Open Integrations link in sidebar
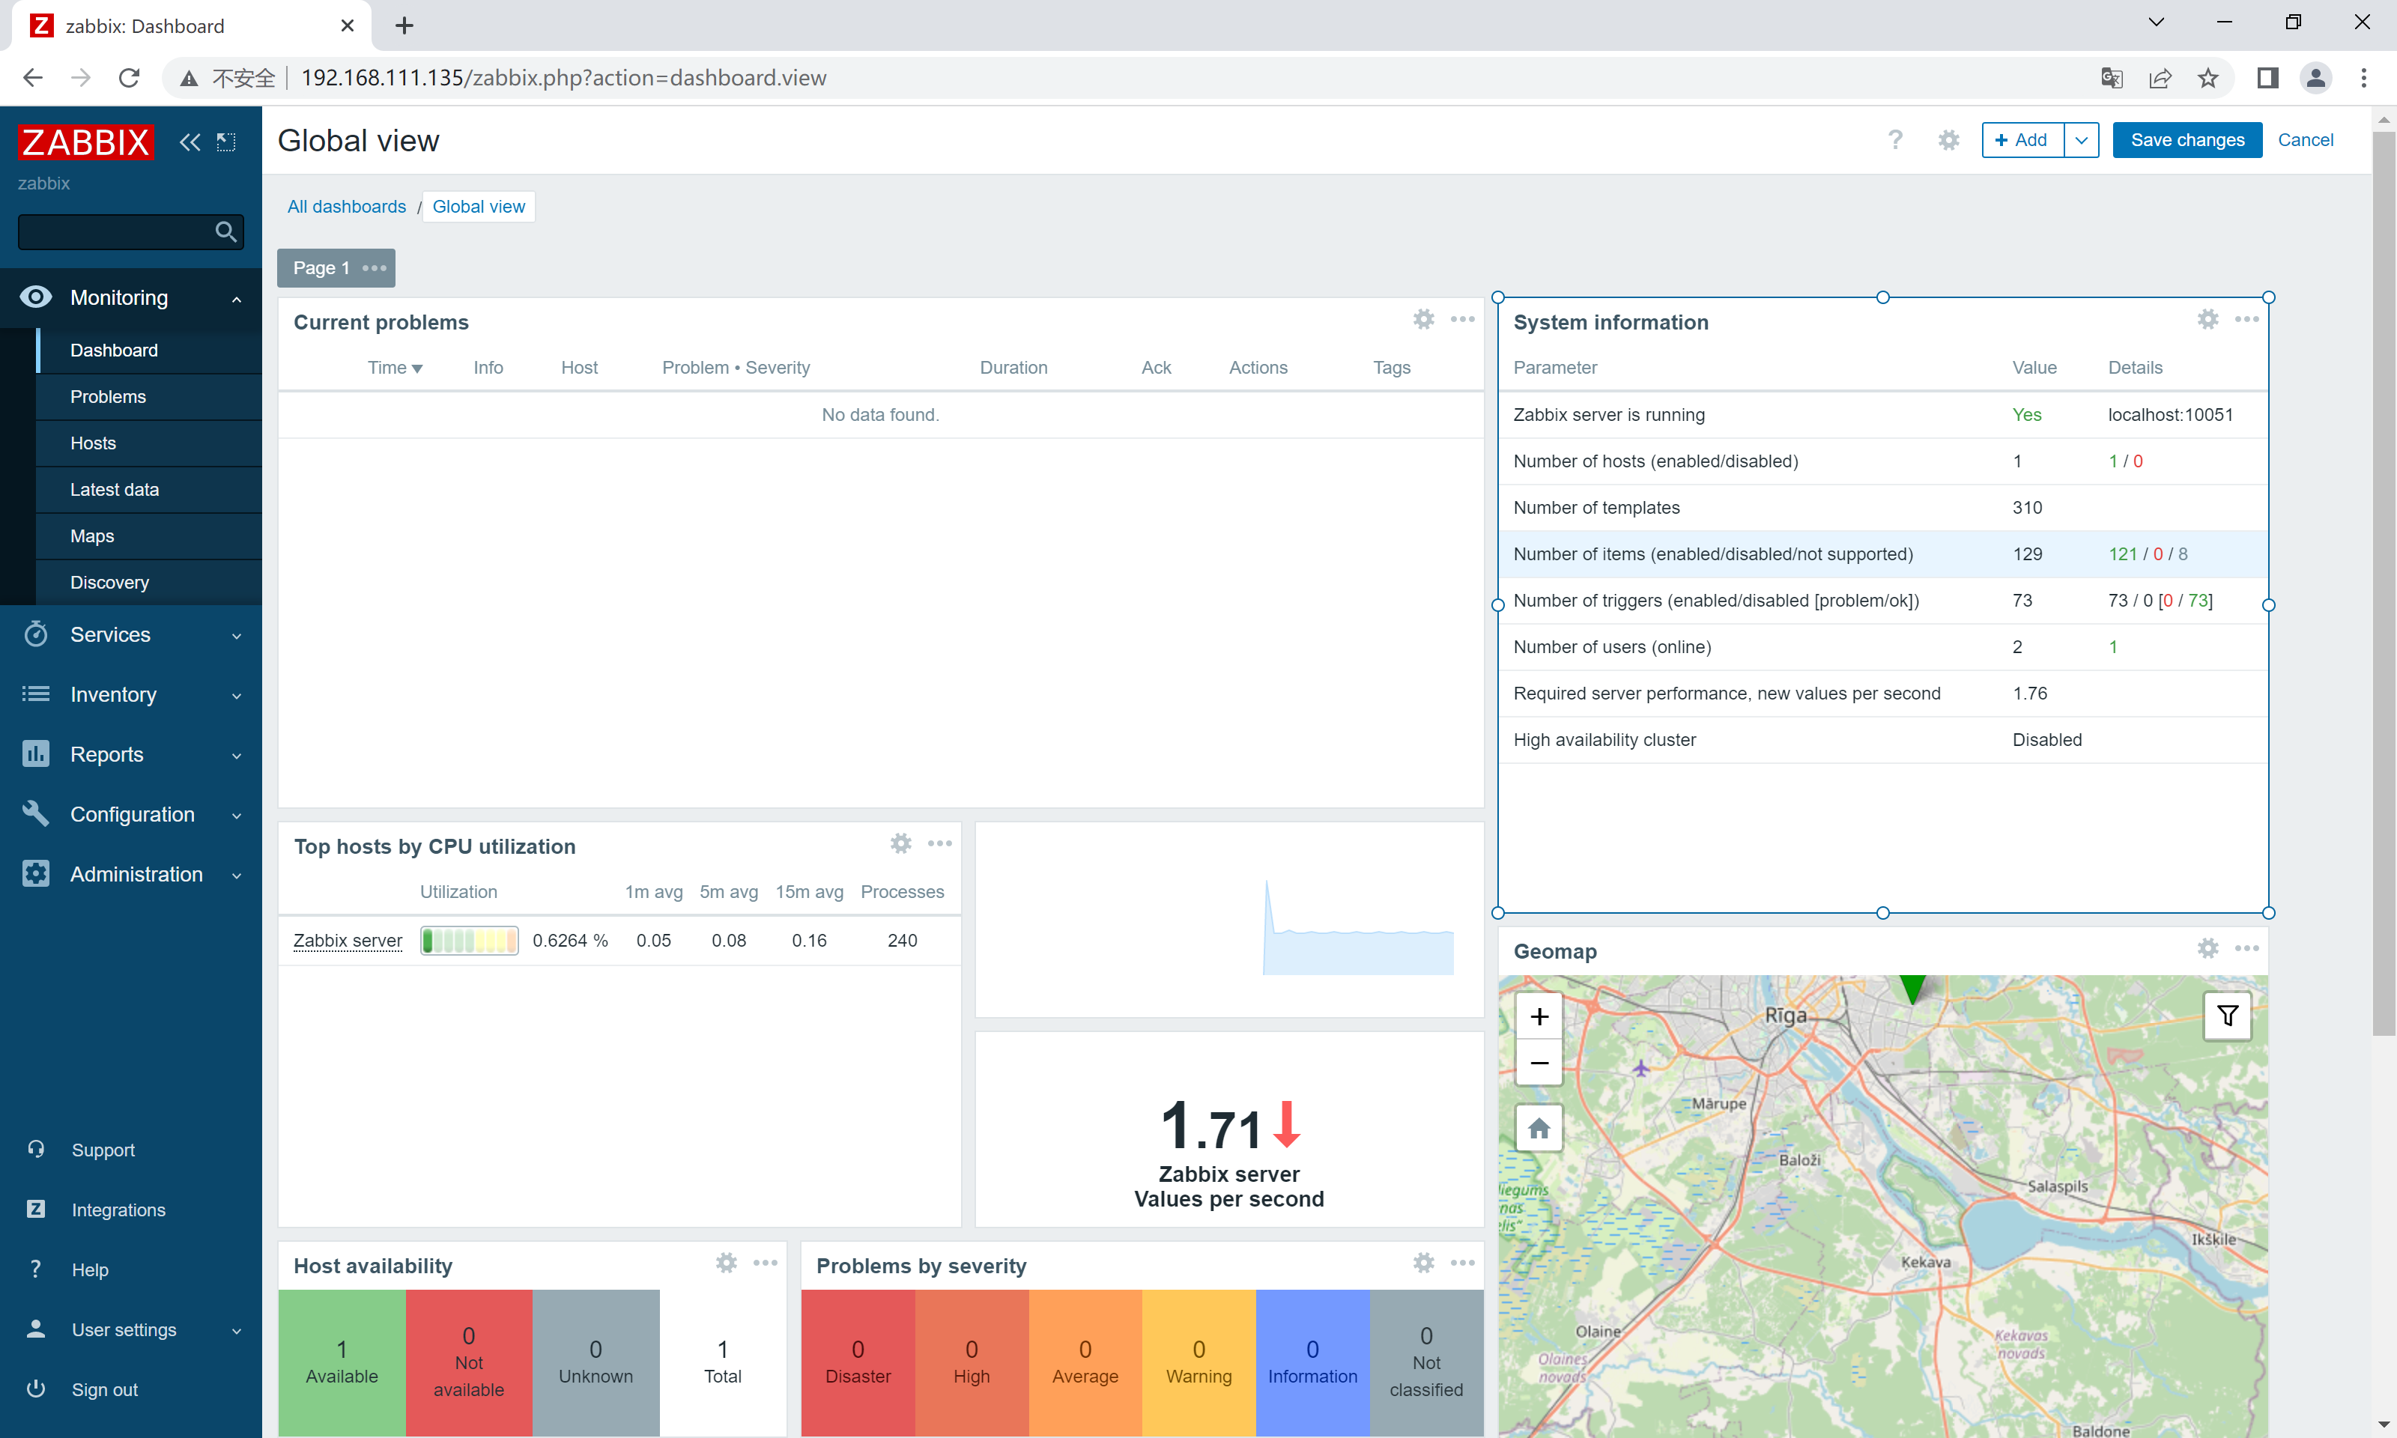The image size is (2397, 1438). pyautogui.click(x=118, y=1210)
